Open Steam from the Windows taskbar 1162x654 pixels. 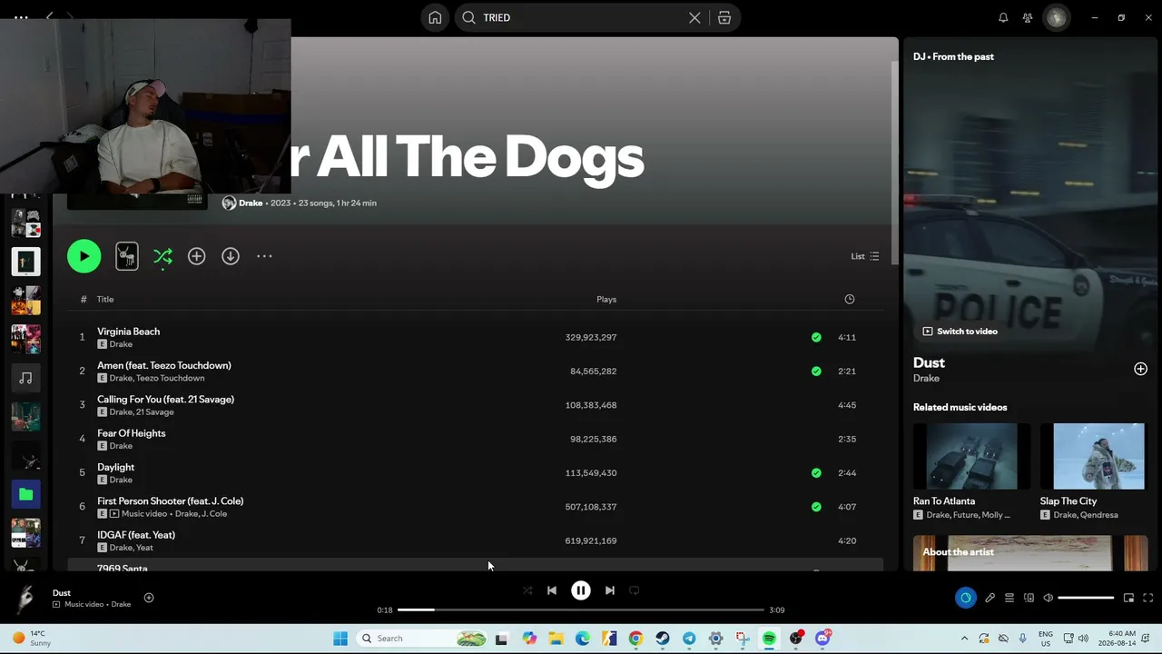click(x=663, y=639)
